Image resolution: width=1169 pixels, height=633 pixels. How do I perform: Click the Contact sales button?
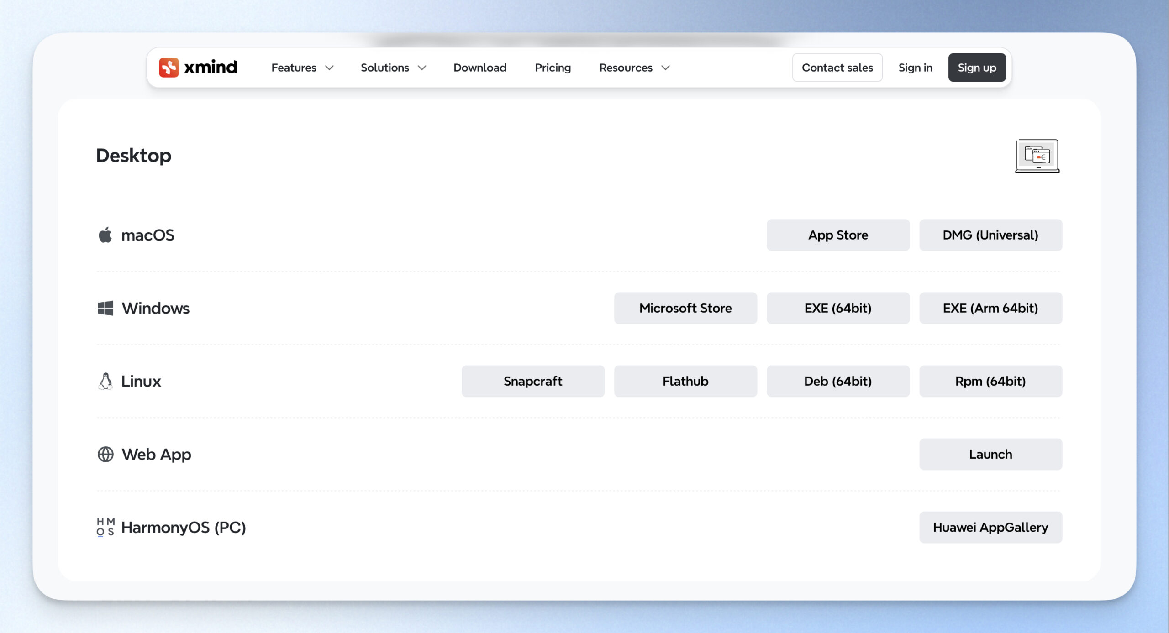tap(837, 68)
